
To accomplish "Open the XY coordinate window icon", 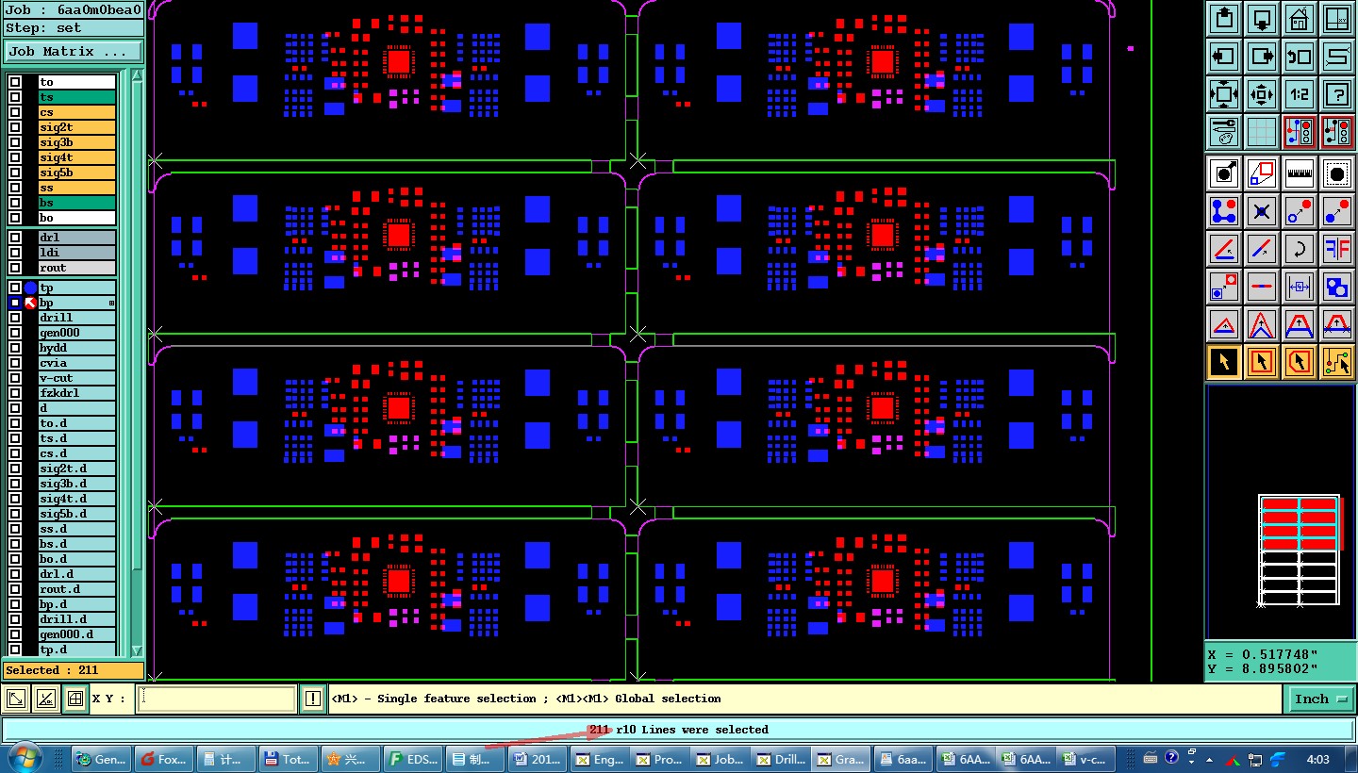I will coord(1337,19).
